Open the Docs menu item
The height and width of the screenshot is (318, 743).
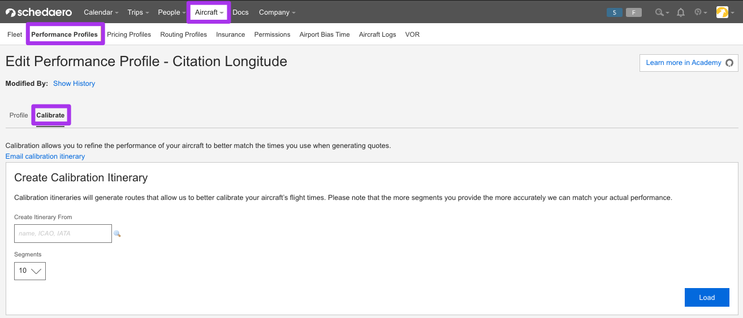[240, 12]
